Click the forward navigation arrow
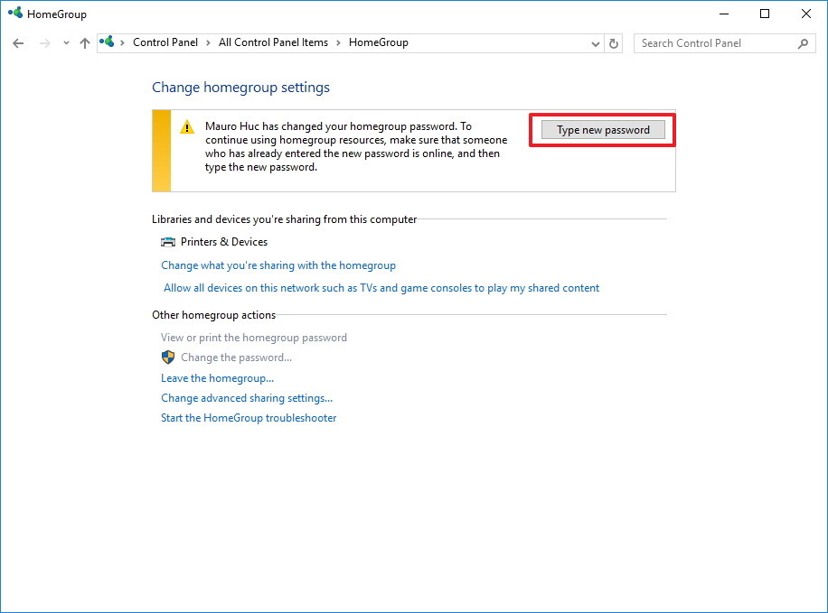The width and height of the screenshot is (828, 613). (43, 42)
